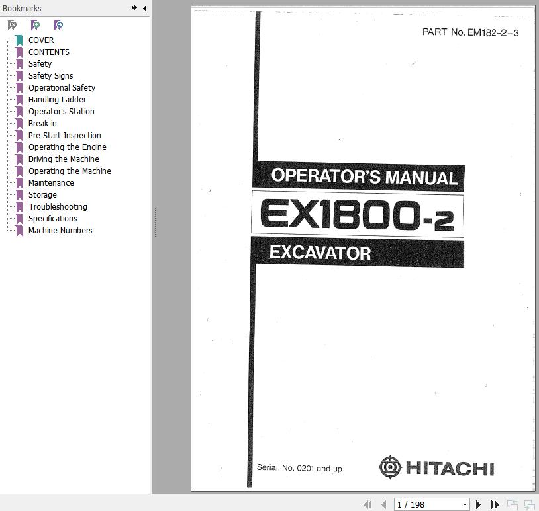Open the Break-in bookmark

click(x=42, y=123)
